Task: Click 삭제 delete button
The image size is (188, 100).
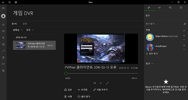Action: tap(68, 97)
